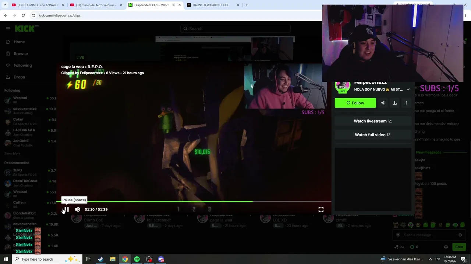Click the Windows taskbar search box
This screenshot has width=471, height=264.
coord(47,259)
